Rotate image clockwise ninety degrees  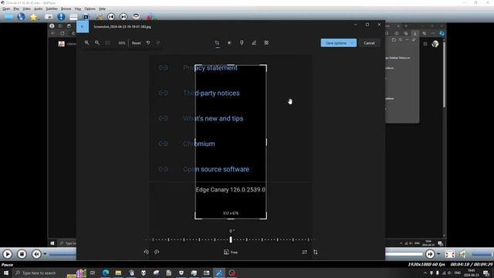pos(157,253)
